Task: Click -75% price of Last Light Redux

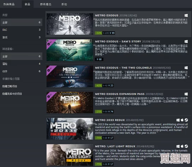Action: coord(104,164)
